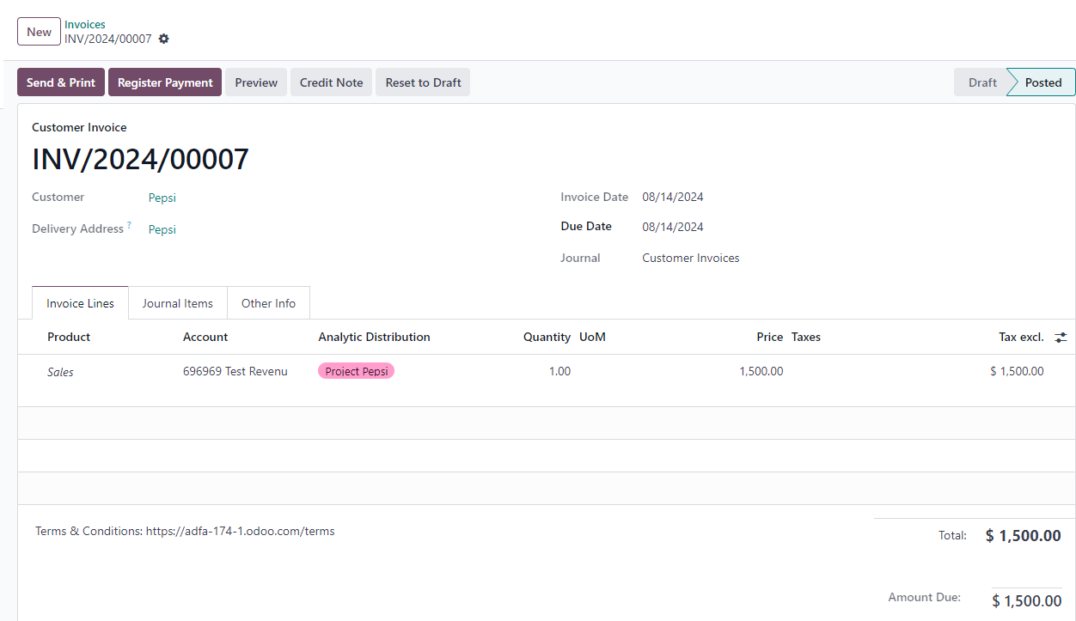Open the gear actions menu beside INV/2024/00007

pos(164,39)
